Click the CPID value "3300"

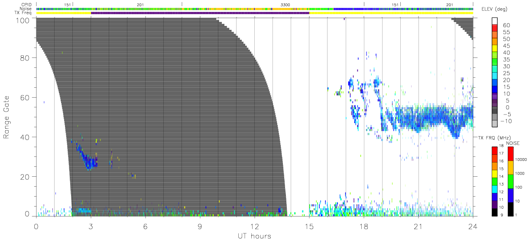pyautogui.click(x=285, y=5)
